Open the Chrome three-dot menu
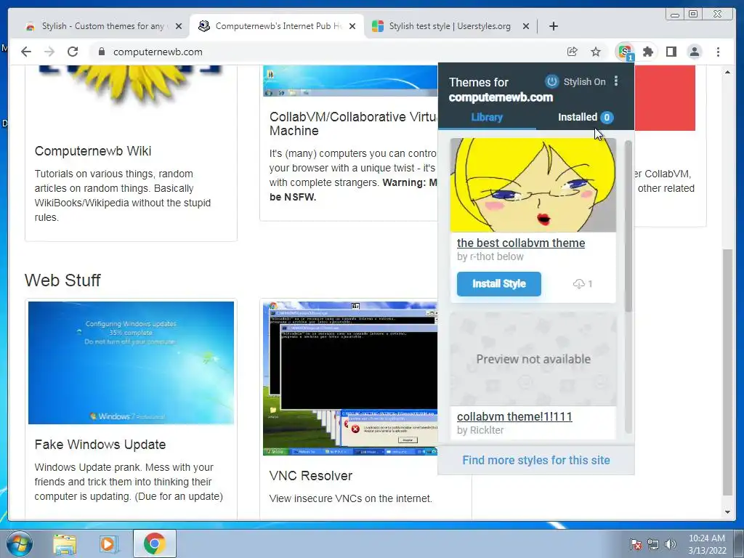 tap(718, 52)
